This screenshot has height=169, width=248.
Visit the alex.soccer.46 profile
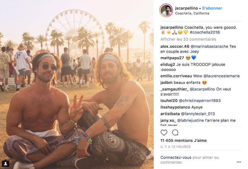coord(175,46)
